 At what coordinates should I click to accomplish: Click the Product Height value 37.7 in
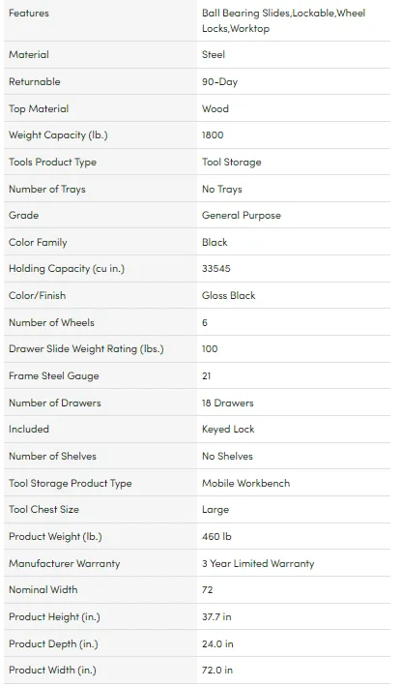coord(216,617)
